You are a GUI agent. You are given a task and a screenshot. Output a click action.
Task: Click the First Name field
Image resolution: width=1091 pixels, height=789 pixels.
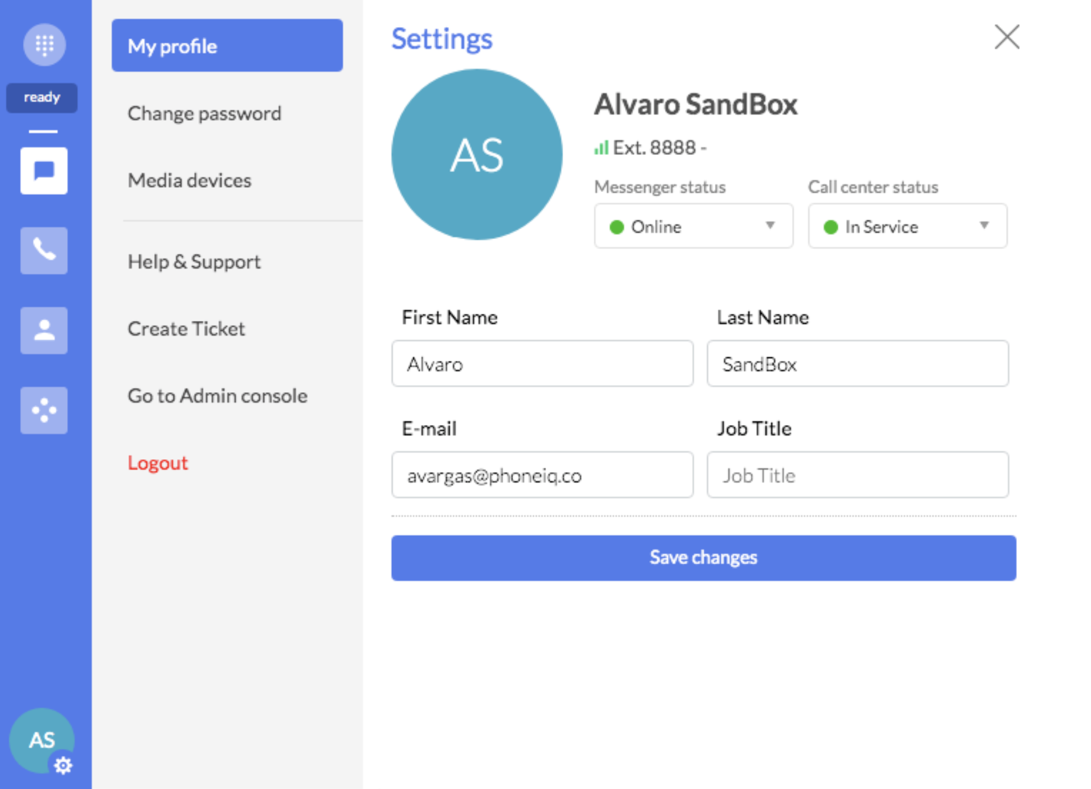click(x=543, y=364)
